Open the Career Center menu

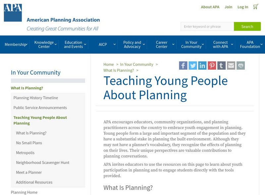coord(162,44)
